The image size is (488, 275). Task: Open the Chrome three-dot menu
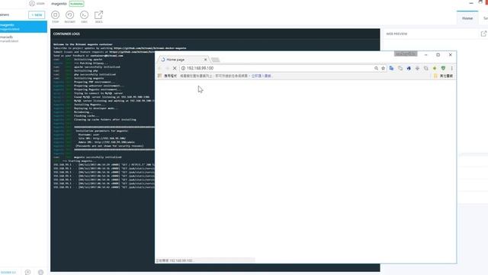[451, 68]
